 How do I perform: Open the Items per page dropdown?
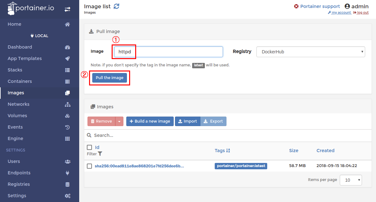(351, 180)
